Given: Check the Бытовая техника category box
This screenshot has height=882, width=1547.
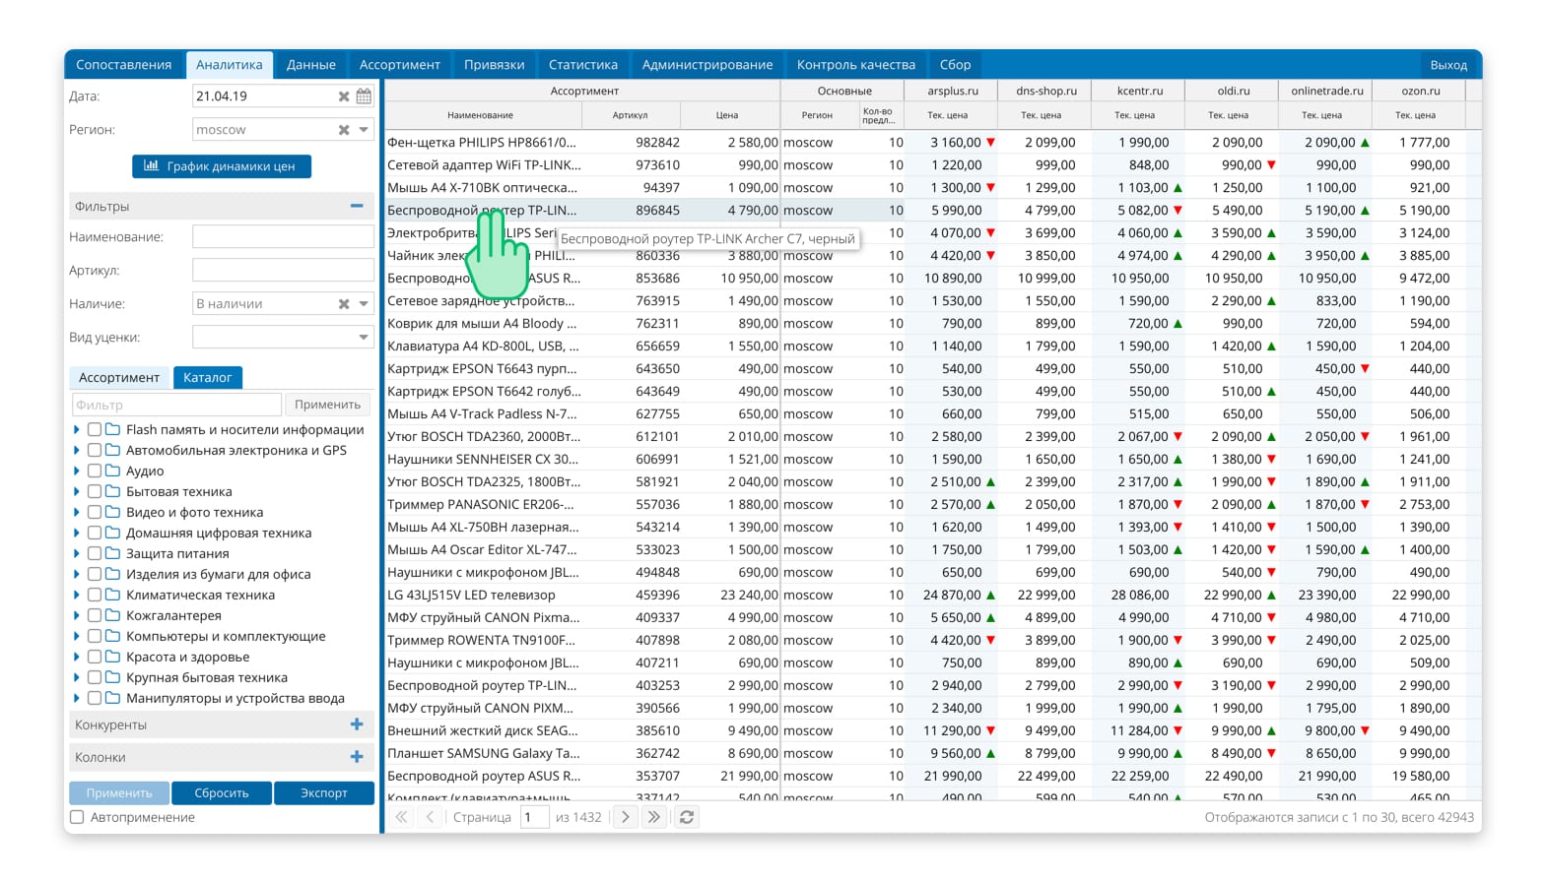Looking at the screenshot, I should [95, 491].
